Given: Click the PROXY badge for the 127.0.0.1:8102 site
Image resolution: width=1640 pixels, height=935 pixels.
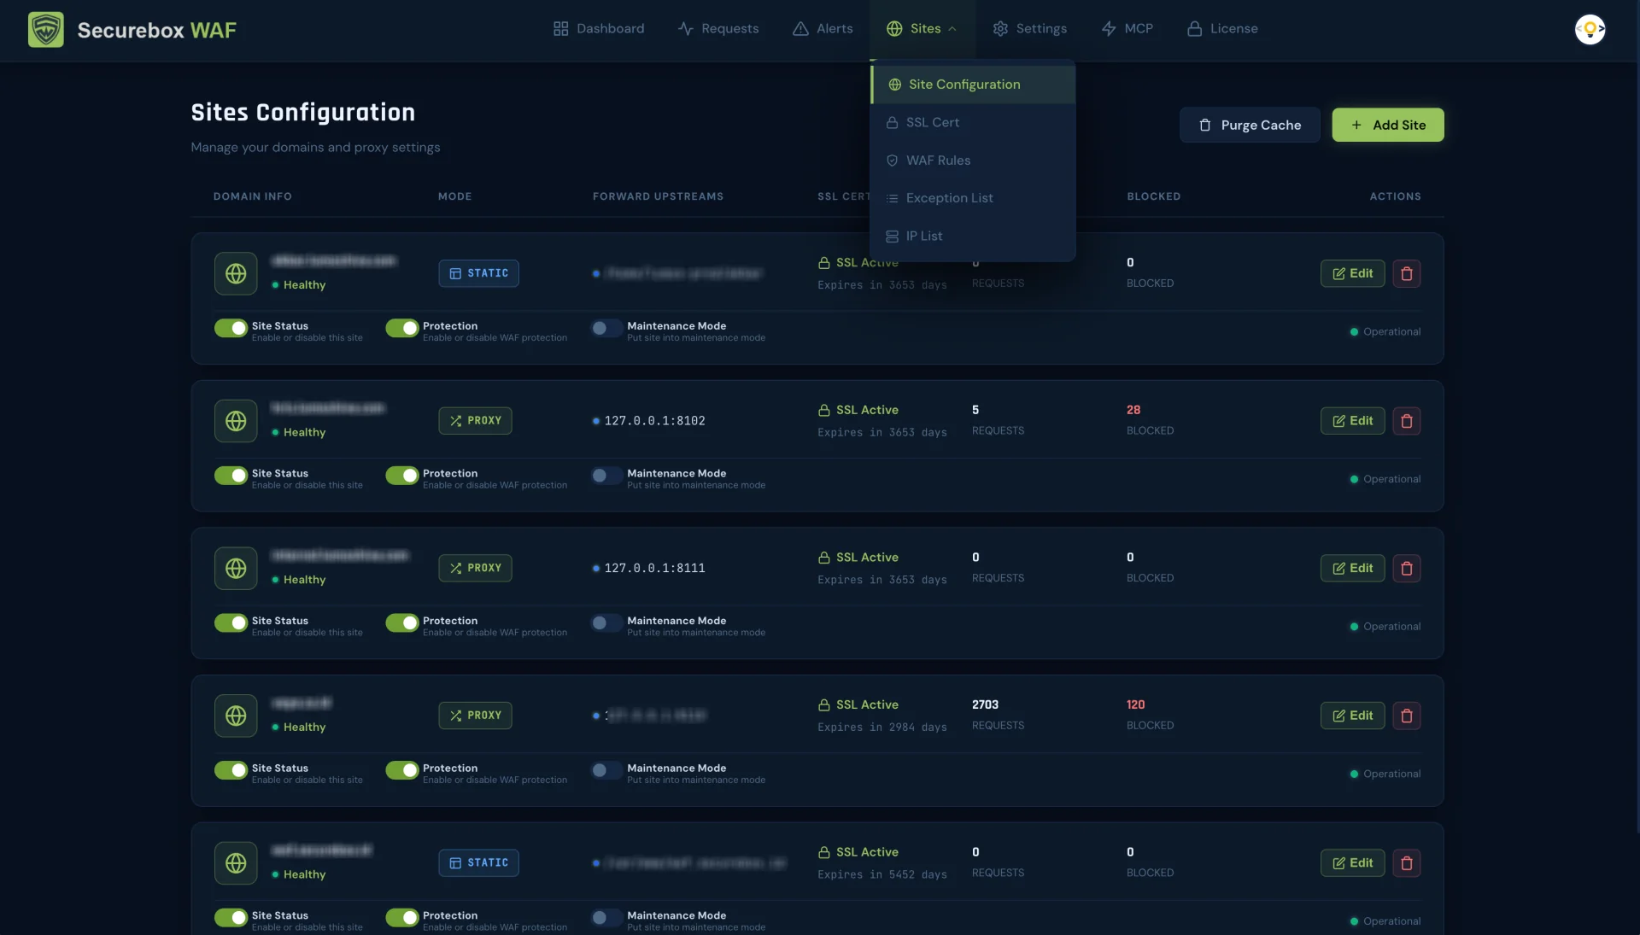Looking at the screenshot, I should click(x=475, y=421).
